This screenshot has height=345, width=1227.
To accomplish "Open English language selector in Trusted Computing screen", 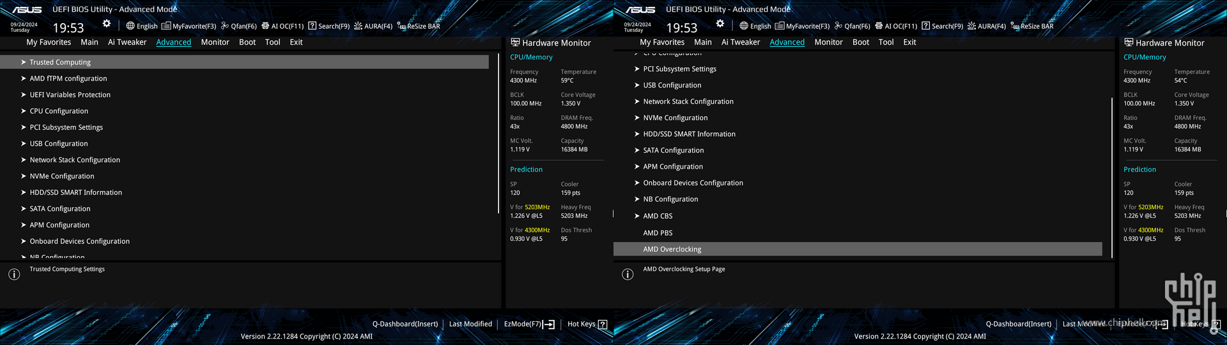I will (x=142, y=26).
